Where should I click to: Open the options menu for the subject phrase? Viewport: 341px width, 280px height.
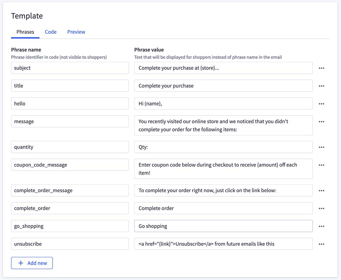322,68
